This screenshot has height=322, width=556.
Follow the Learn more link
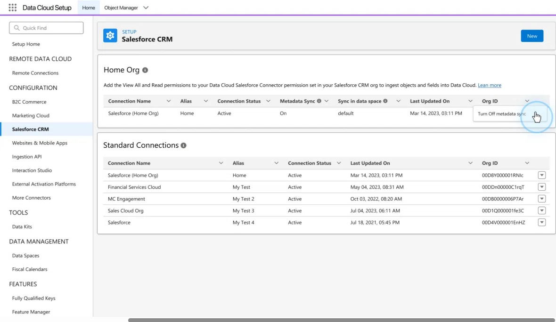490,85
